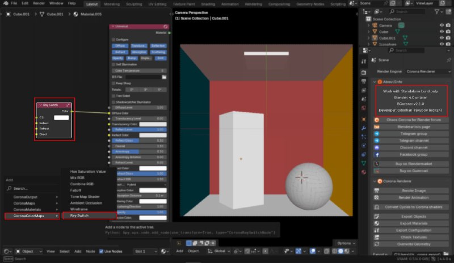The width and height of the screenshot is (454, 263).
Task: Open the Tool properties tab icon
Action: pyautogui.click(x=364, y=61)
